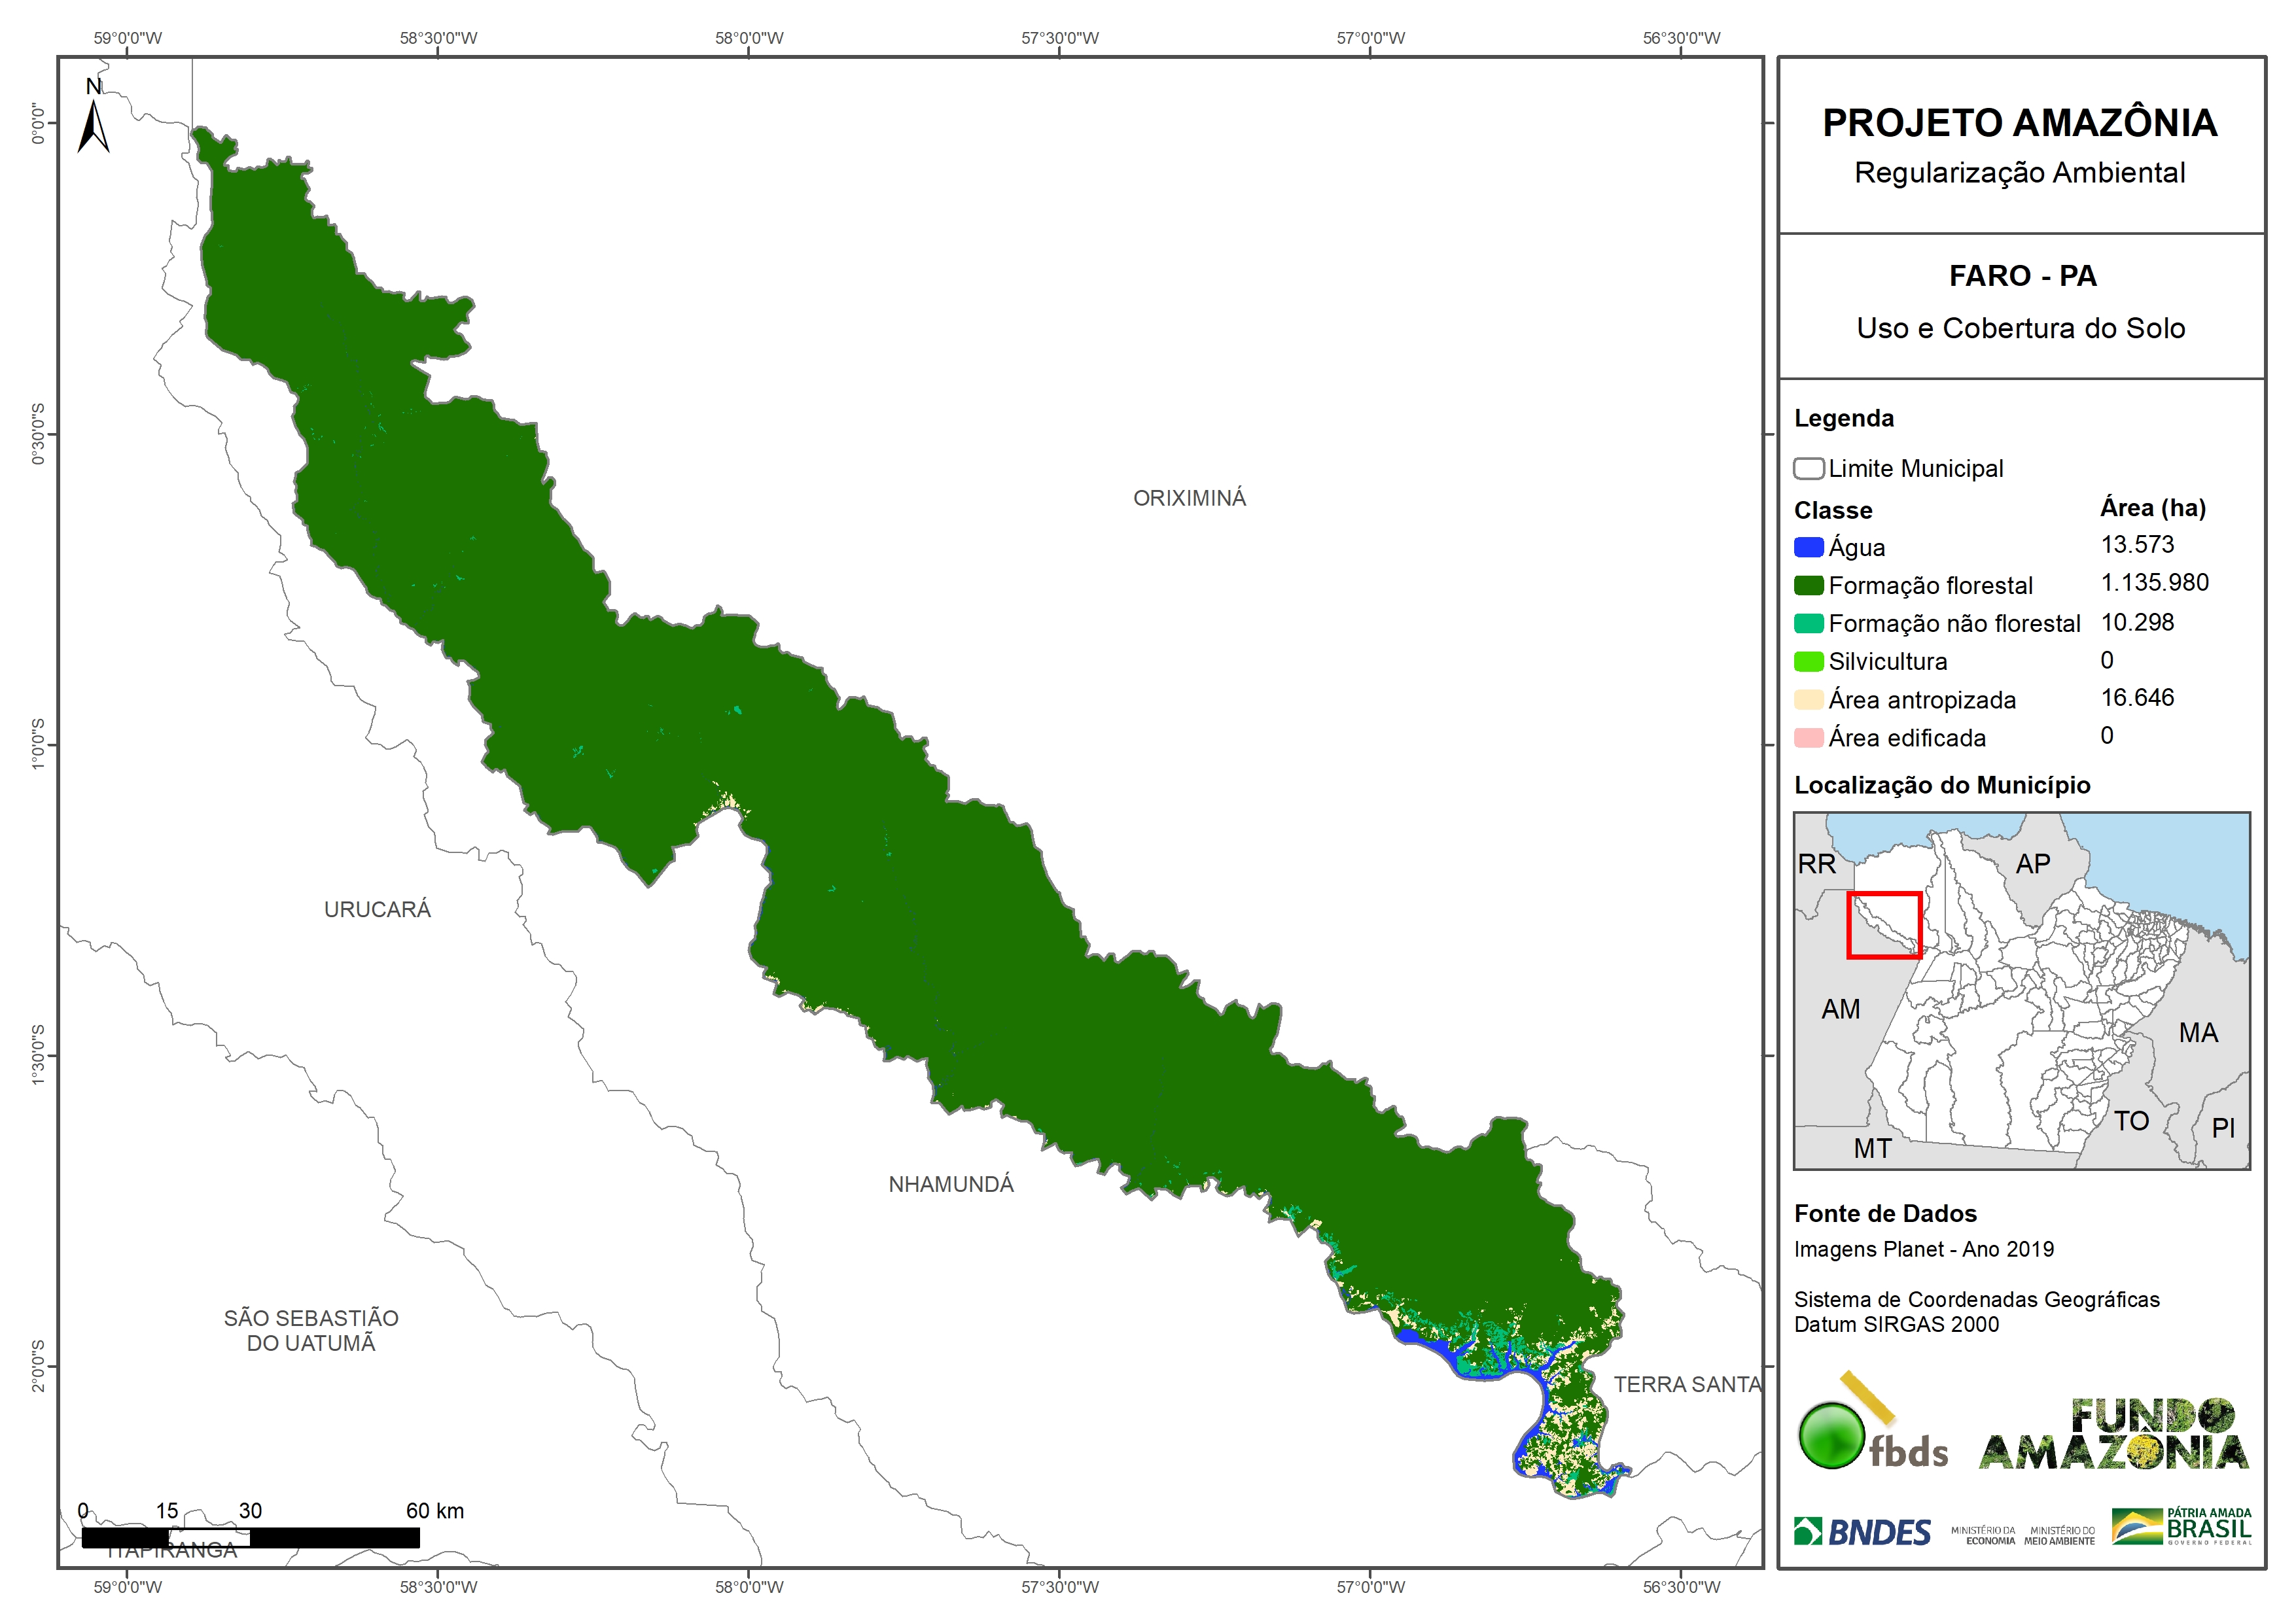
Task: Click the Ministério do Meio Ambiente logo
Action: [2059, 1536]
